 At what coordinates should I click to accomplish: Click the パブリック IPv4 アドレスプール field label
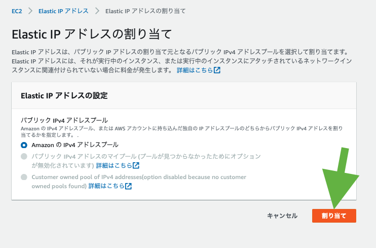tap(64, 120)
